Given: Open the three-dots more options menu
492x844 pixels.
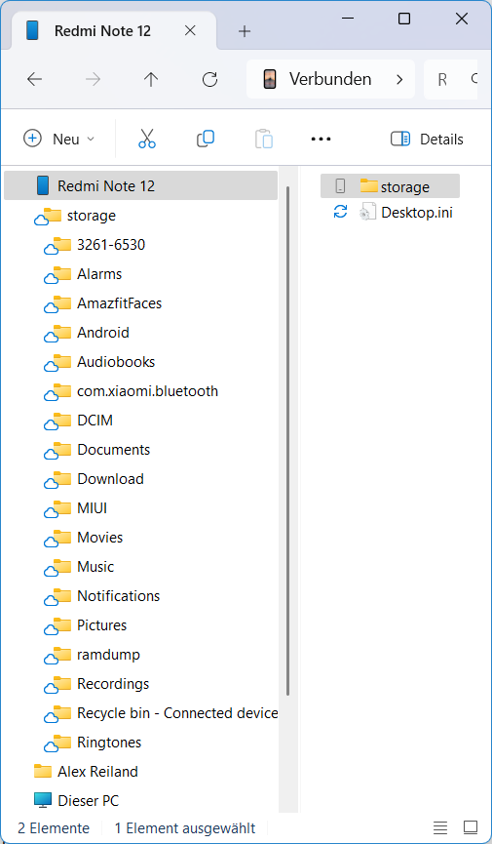Looking at the screenshot, I should click(321, 139).
